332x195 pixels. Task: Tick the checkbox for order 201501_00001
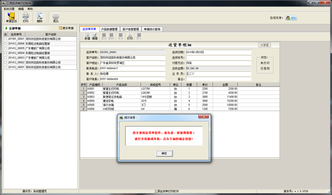[5, 39]
